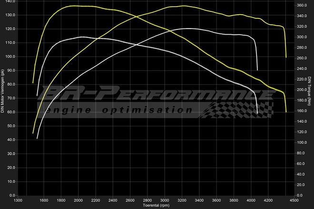Pick the 4500 rpm tick label
This screenshot has height=209, width=314.
294,200
